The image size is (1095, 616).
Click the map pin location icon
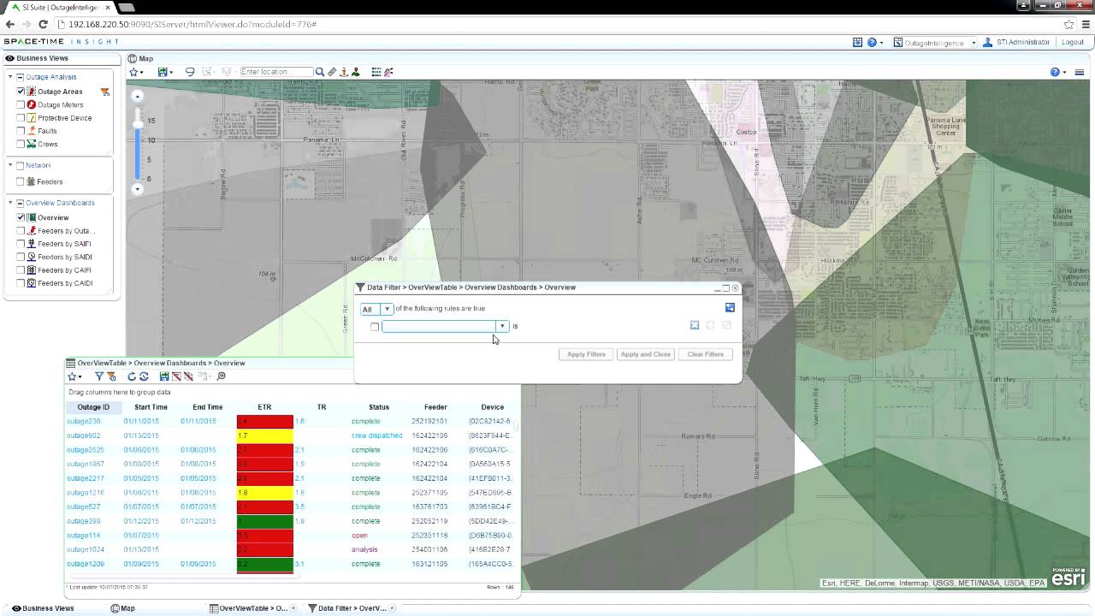[x=356, y=72]
